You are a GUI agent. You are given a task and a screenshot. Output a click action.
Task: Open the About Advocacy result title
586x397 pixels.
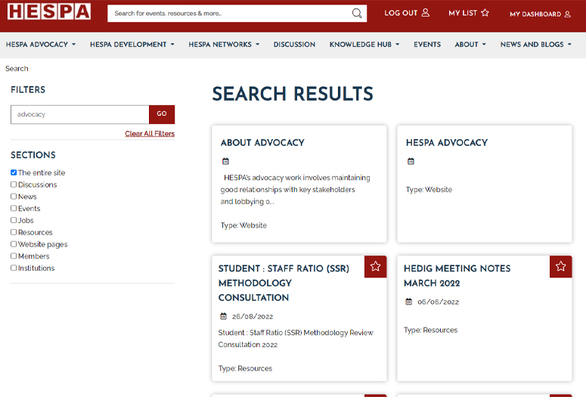(262, 142)
